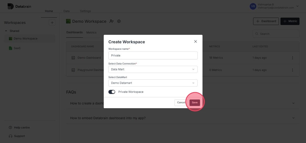Screen dimensions: 306x143
Task: Open invite members icon beside Demo Workspace
Action: click(111, 21)
